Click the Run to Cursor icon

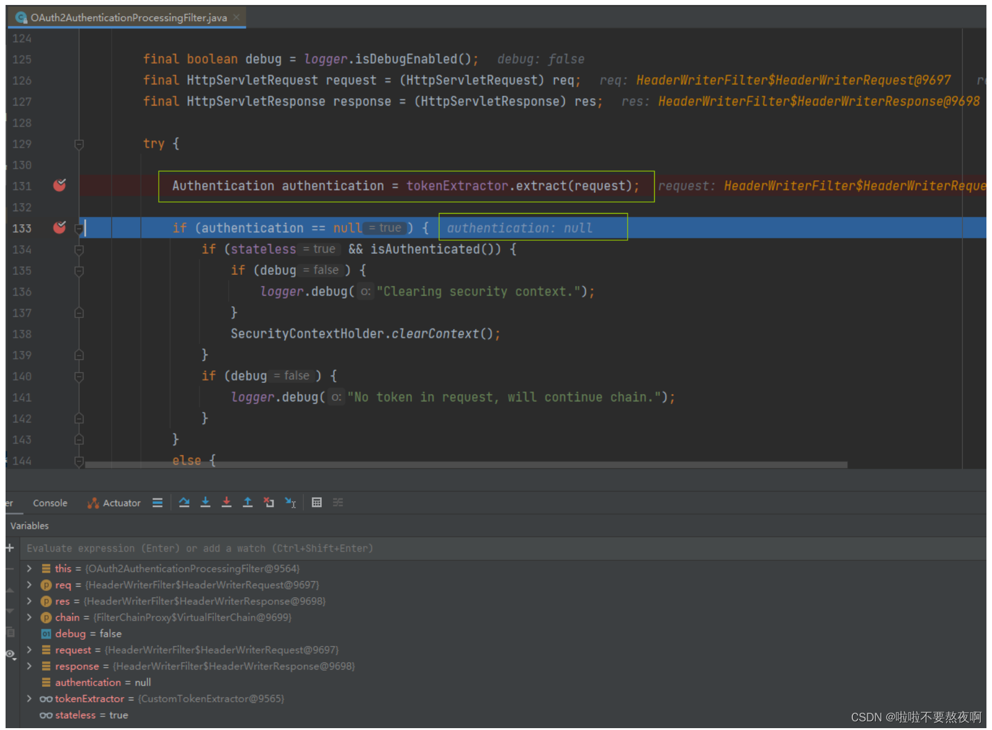(290, 503)
